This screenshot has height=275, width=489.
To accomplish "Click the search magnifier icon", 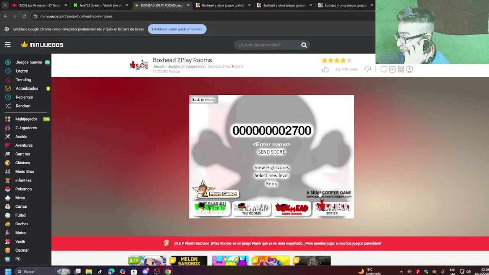I will pos(304,45).
